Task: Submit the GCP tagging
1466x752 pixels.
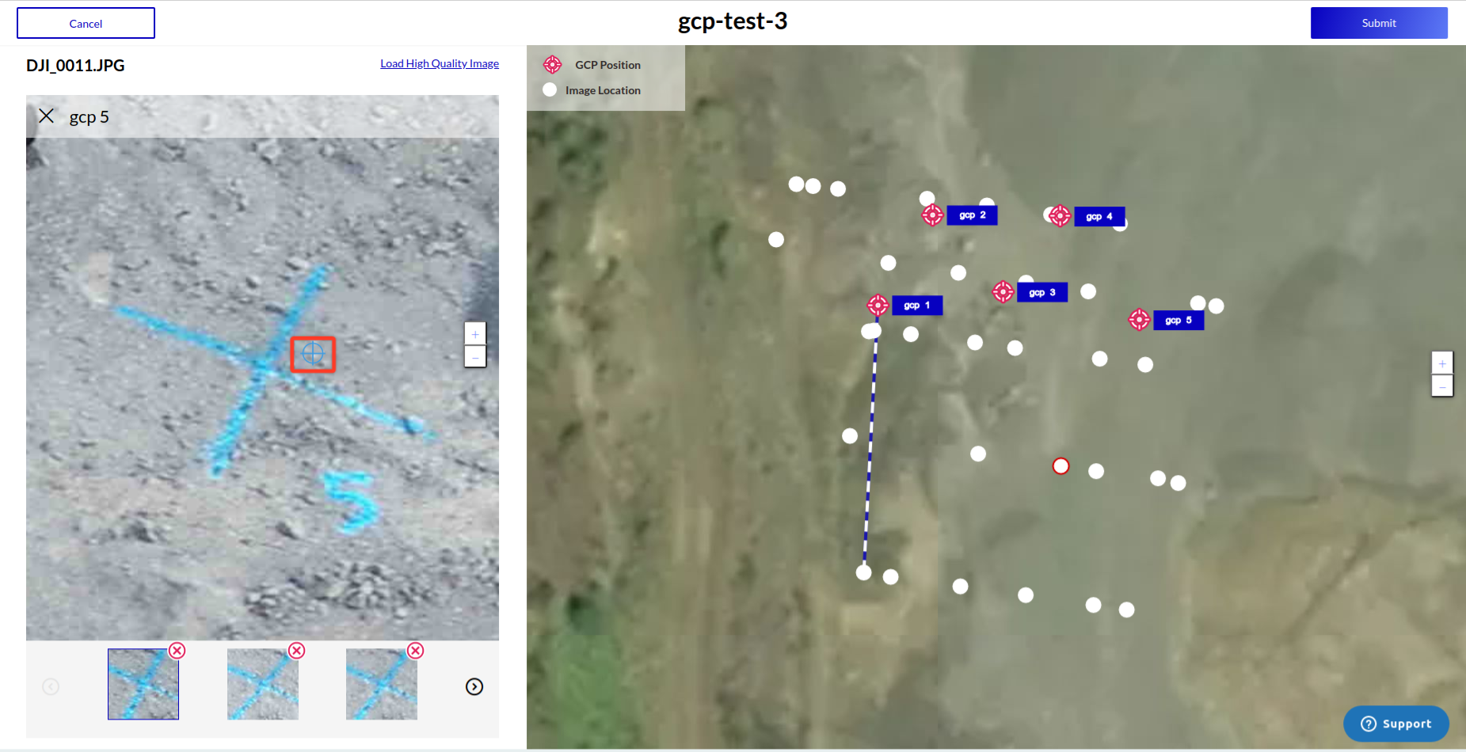Action: click(1378, 23)
